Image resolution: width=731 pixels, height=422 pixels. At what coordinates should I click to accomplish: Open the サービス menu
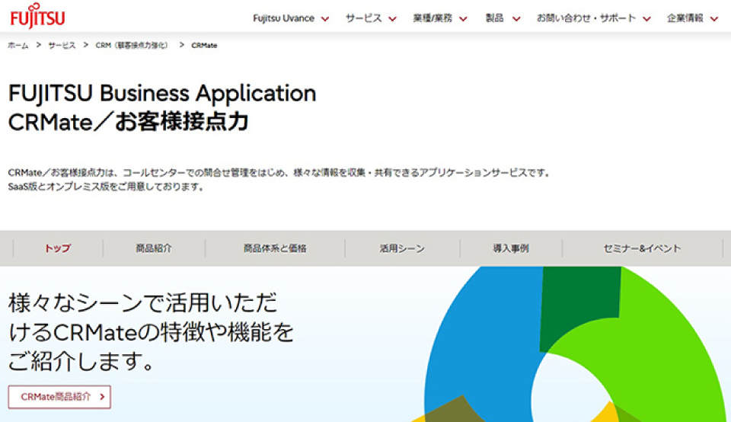[364, 18]
